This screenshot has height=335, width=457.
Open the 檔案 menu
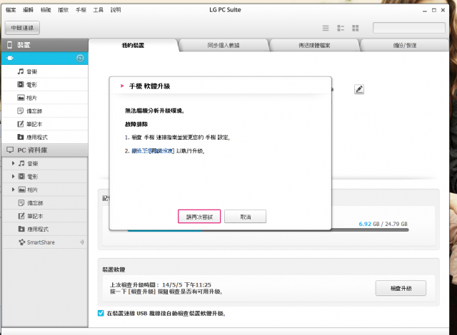[x=11, y=10]
